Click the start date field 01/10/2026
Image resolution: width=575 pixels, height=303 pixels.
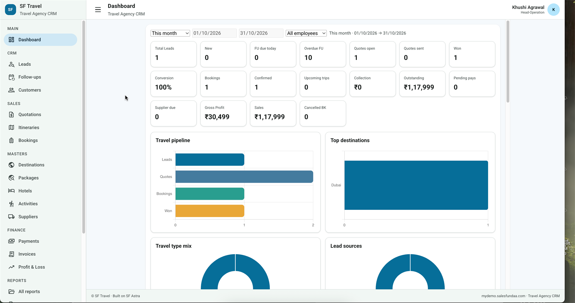pyautogui.click(x=214, y=33)
